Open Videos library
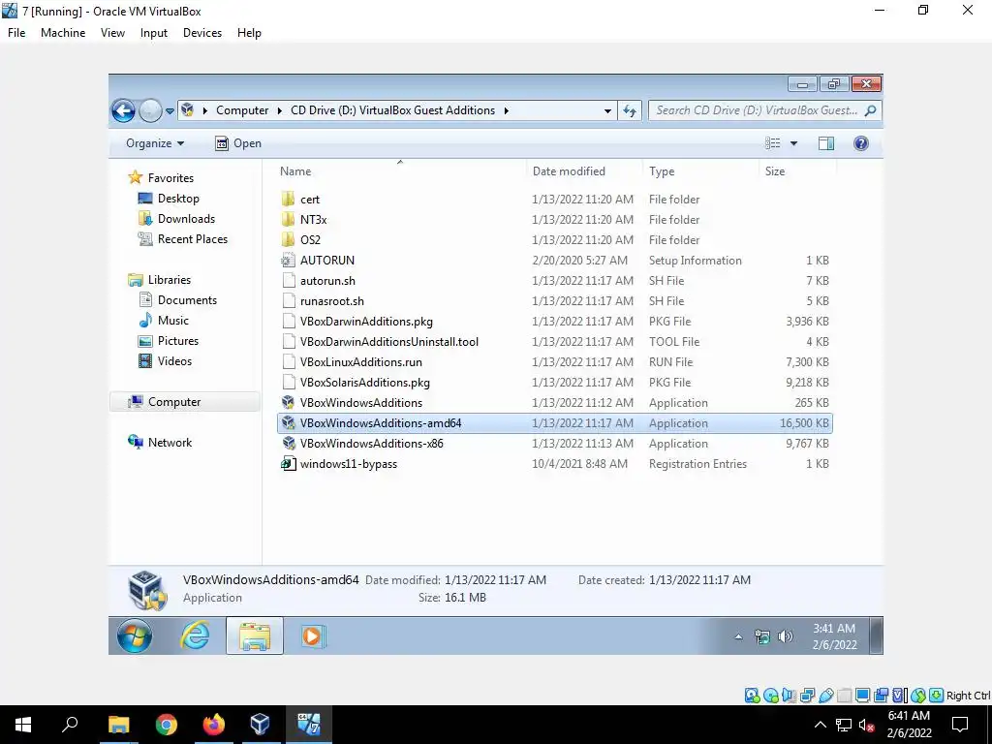 coord(165,361)
